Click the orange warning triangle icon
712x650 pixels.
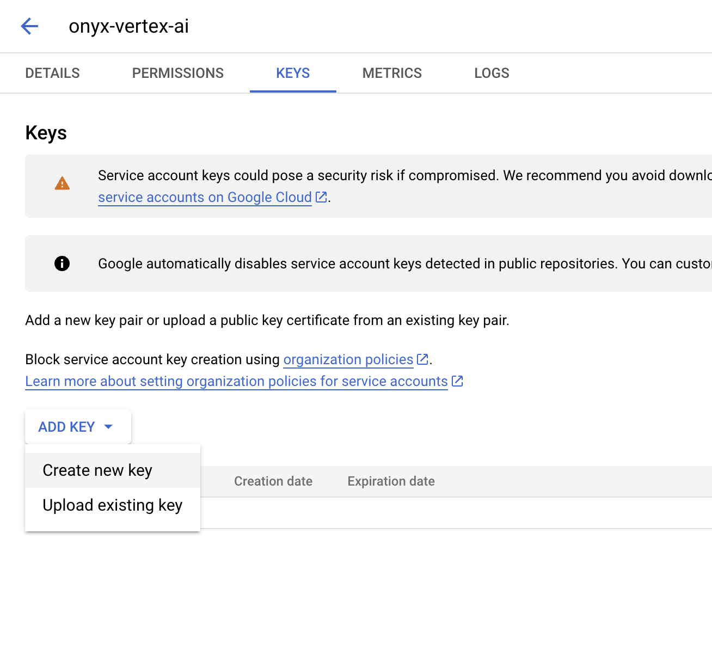[62, 183]
